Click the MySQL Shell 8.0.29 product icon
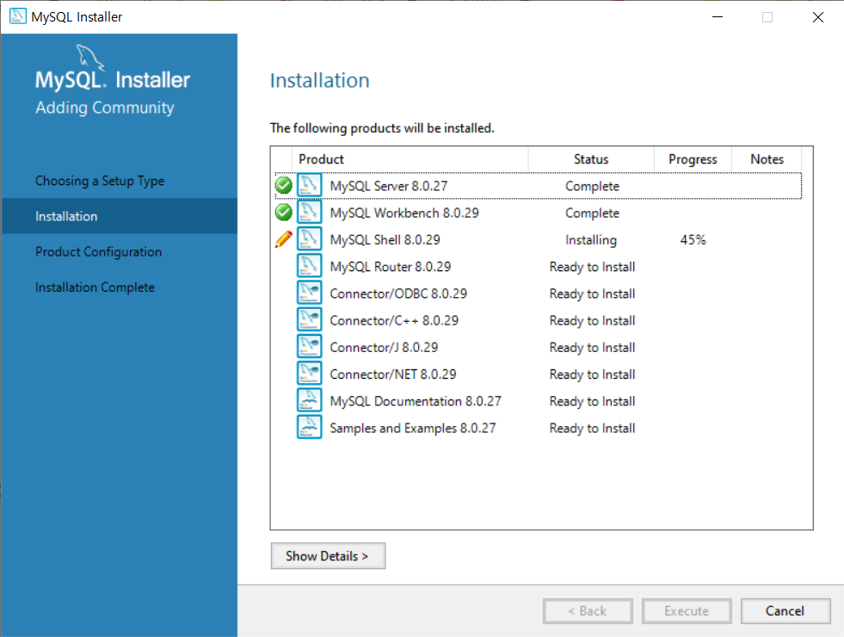The height and width of the screenshot is (637, 844). pyautogui.click(x=310, y=239)
